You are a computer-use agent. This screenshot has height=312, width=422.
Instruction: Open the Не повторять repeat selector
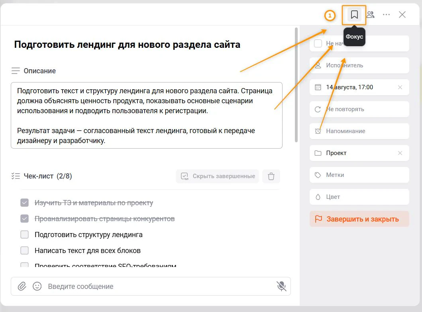click(359, 109)
